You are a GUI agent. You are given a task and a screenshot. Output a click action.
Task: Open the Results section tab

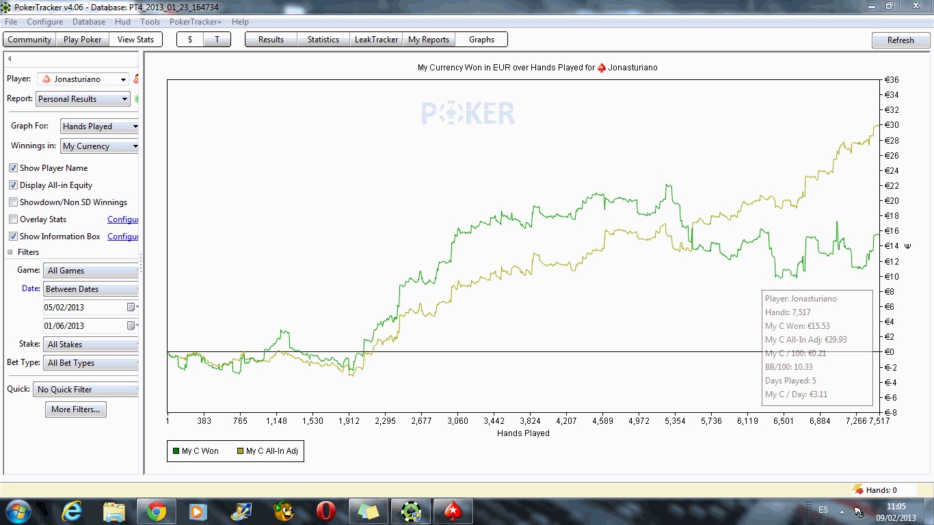(x=271, y=40)
